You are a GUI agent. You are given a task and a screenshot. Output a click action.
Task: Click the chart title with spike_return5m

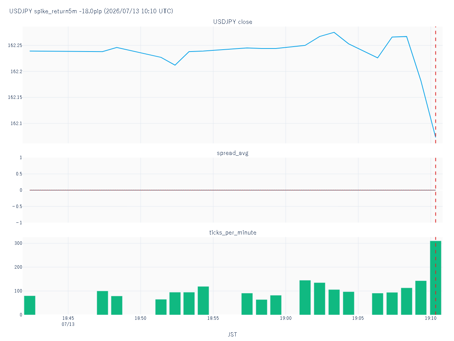tap(91, 11)
